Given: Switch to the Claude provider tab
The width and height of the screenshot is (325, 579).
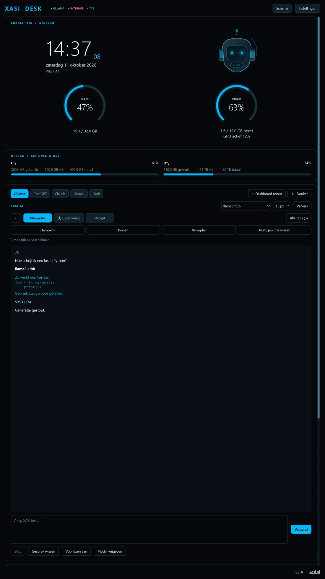Looking at the screenshot, I should (x=60, y=194).
